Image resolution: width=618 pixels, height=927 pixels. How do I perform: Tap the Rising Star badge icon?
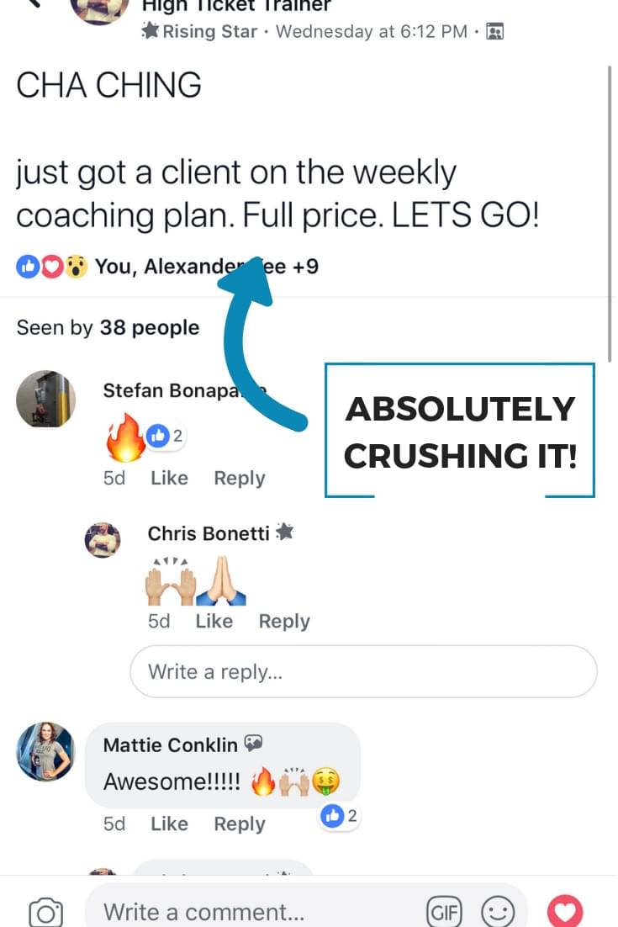[151, 30]
